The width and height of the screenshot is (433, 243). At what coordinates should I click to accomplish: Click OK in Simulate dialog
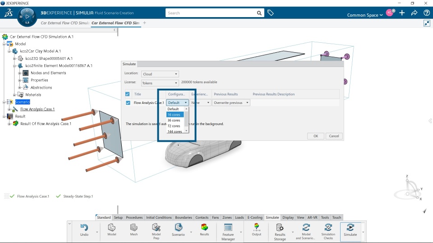tap(316, 136)
